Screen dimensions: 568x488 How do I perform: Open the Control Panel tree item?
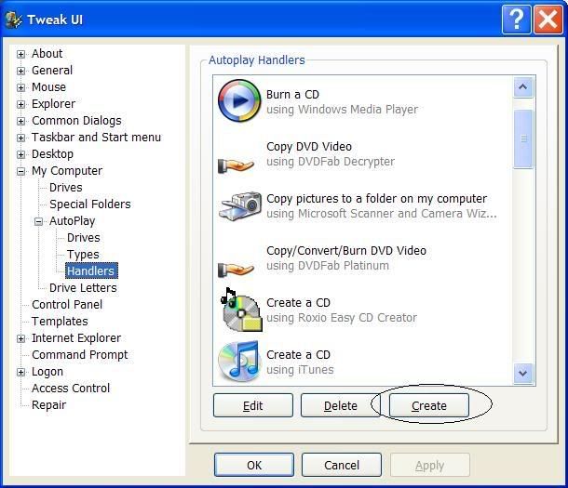click(x=67, y=305)
